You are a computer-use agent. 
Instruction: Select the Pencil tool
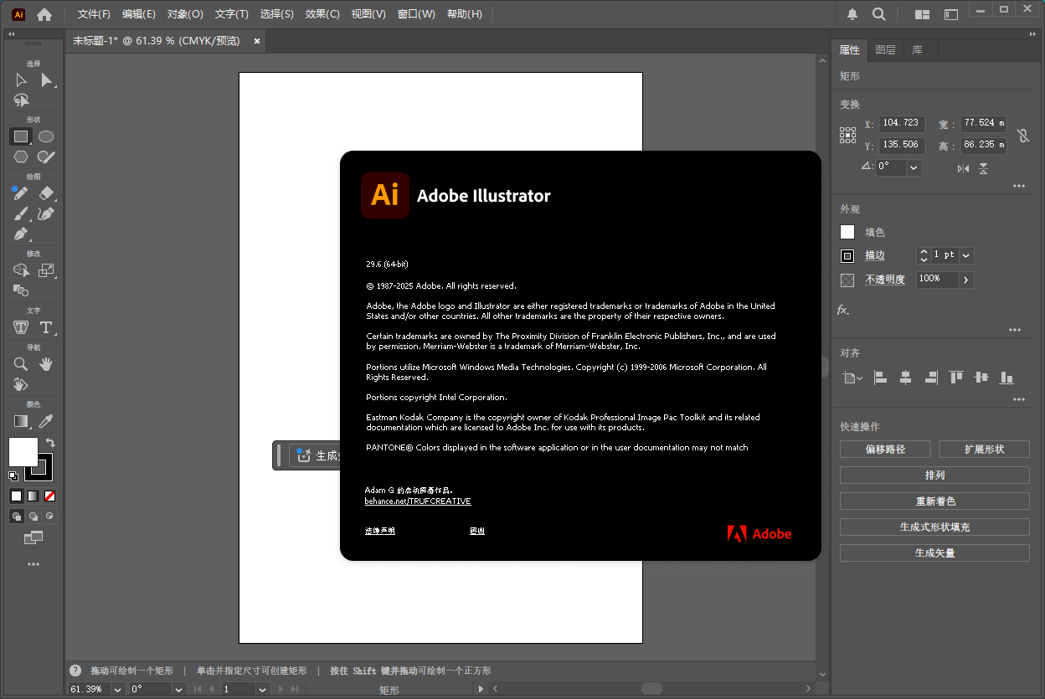[21, 193]
